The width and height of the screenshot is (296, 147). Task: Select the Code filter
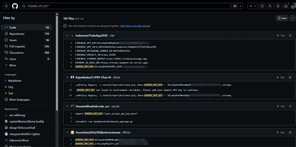coord(27,27)
